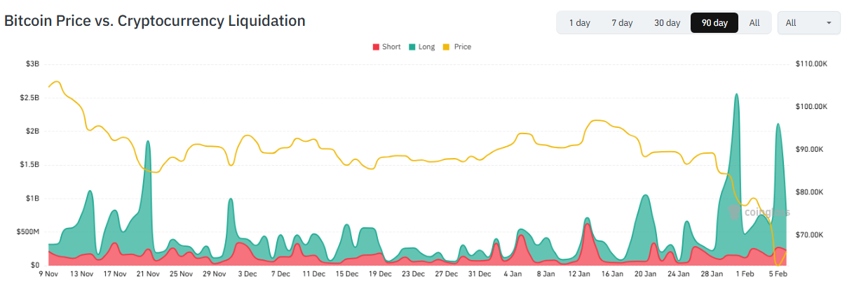Image resolution: width=847 pixels, height=302 pixels.
Task: Click the dropdown caret arrow beside All
Action: [829, 23]
